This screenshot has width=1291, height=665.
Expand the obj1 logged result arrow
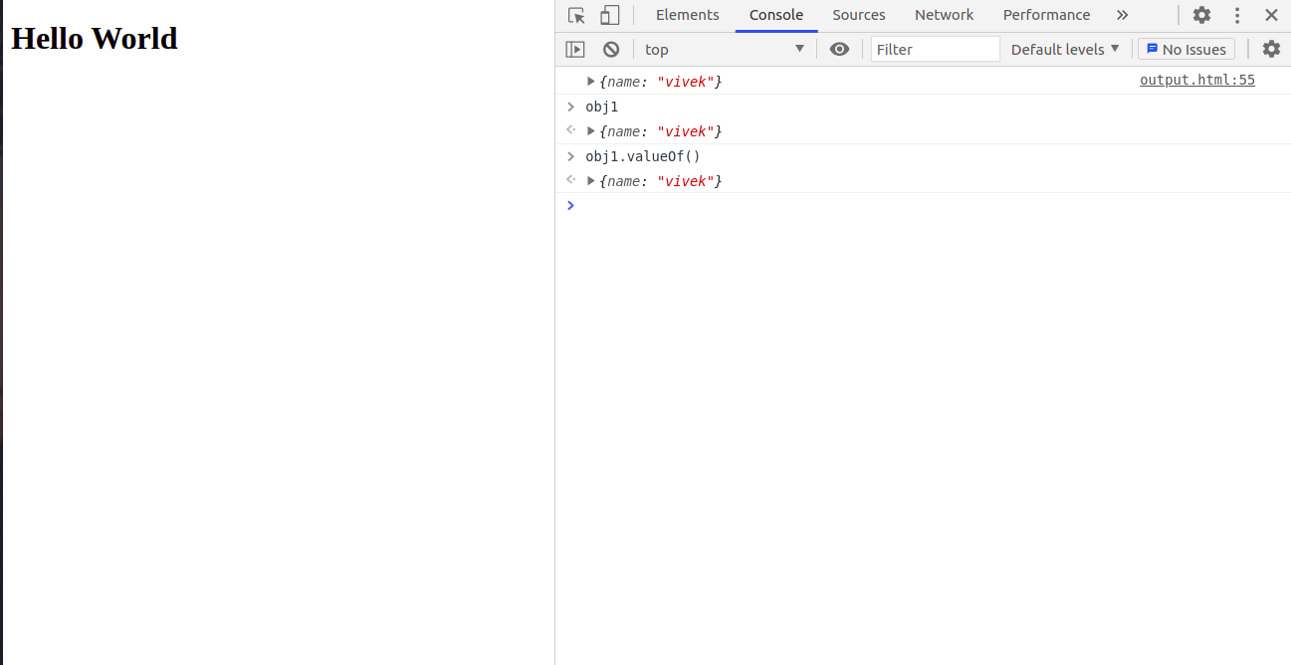pos(590,130)
